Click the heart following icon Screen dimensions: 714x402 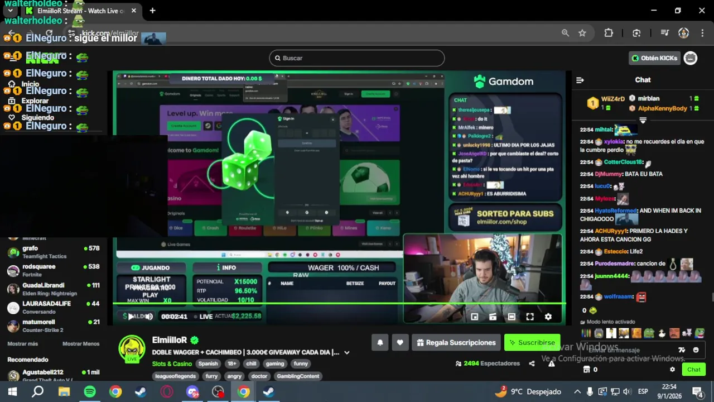coord(400,343)
